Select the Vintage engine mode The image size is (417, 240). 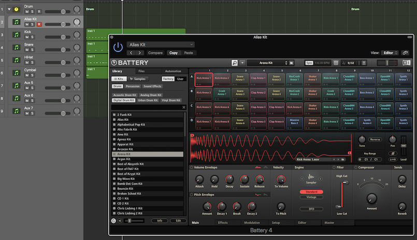click(x=311, y=197)
